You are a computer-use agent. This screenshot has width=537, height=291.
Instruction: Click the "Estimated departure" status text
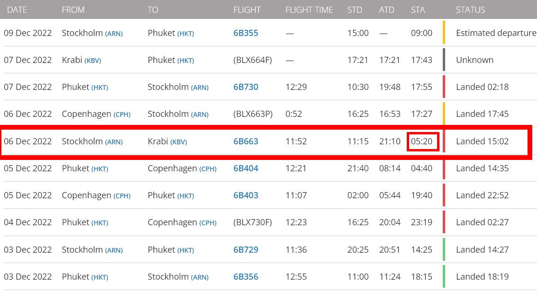(496, 33)
